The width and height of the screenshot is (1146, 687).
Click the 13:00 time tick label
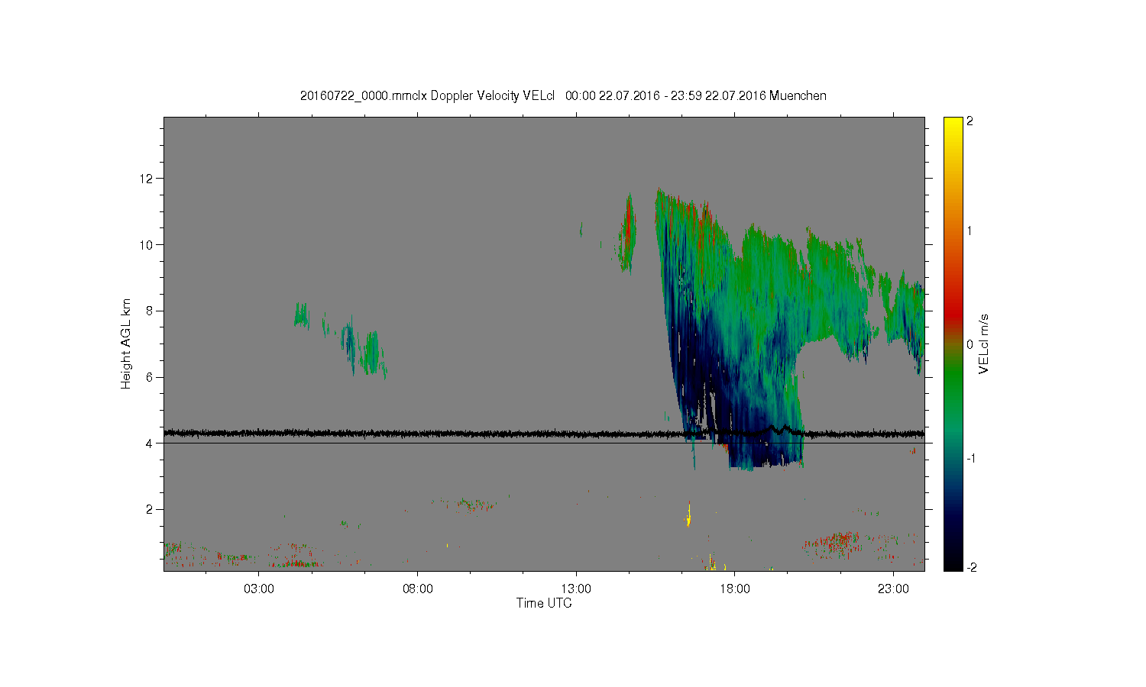point(576,589)
